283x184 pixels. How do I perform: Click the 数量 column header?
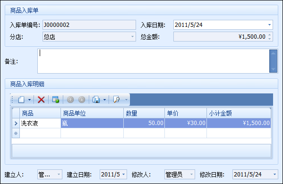click(x=144, y=113)
